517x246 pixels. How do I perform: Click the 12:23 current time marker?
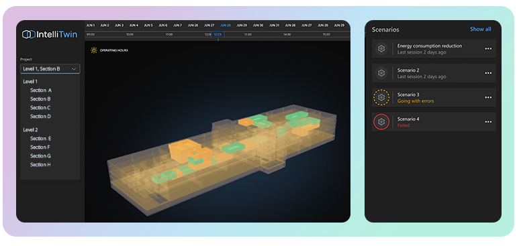[x=218, y=34]
